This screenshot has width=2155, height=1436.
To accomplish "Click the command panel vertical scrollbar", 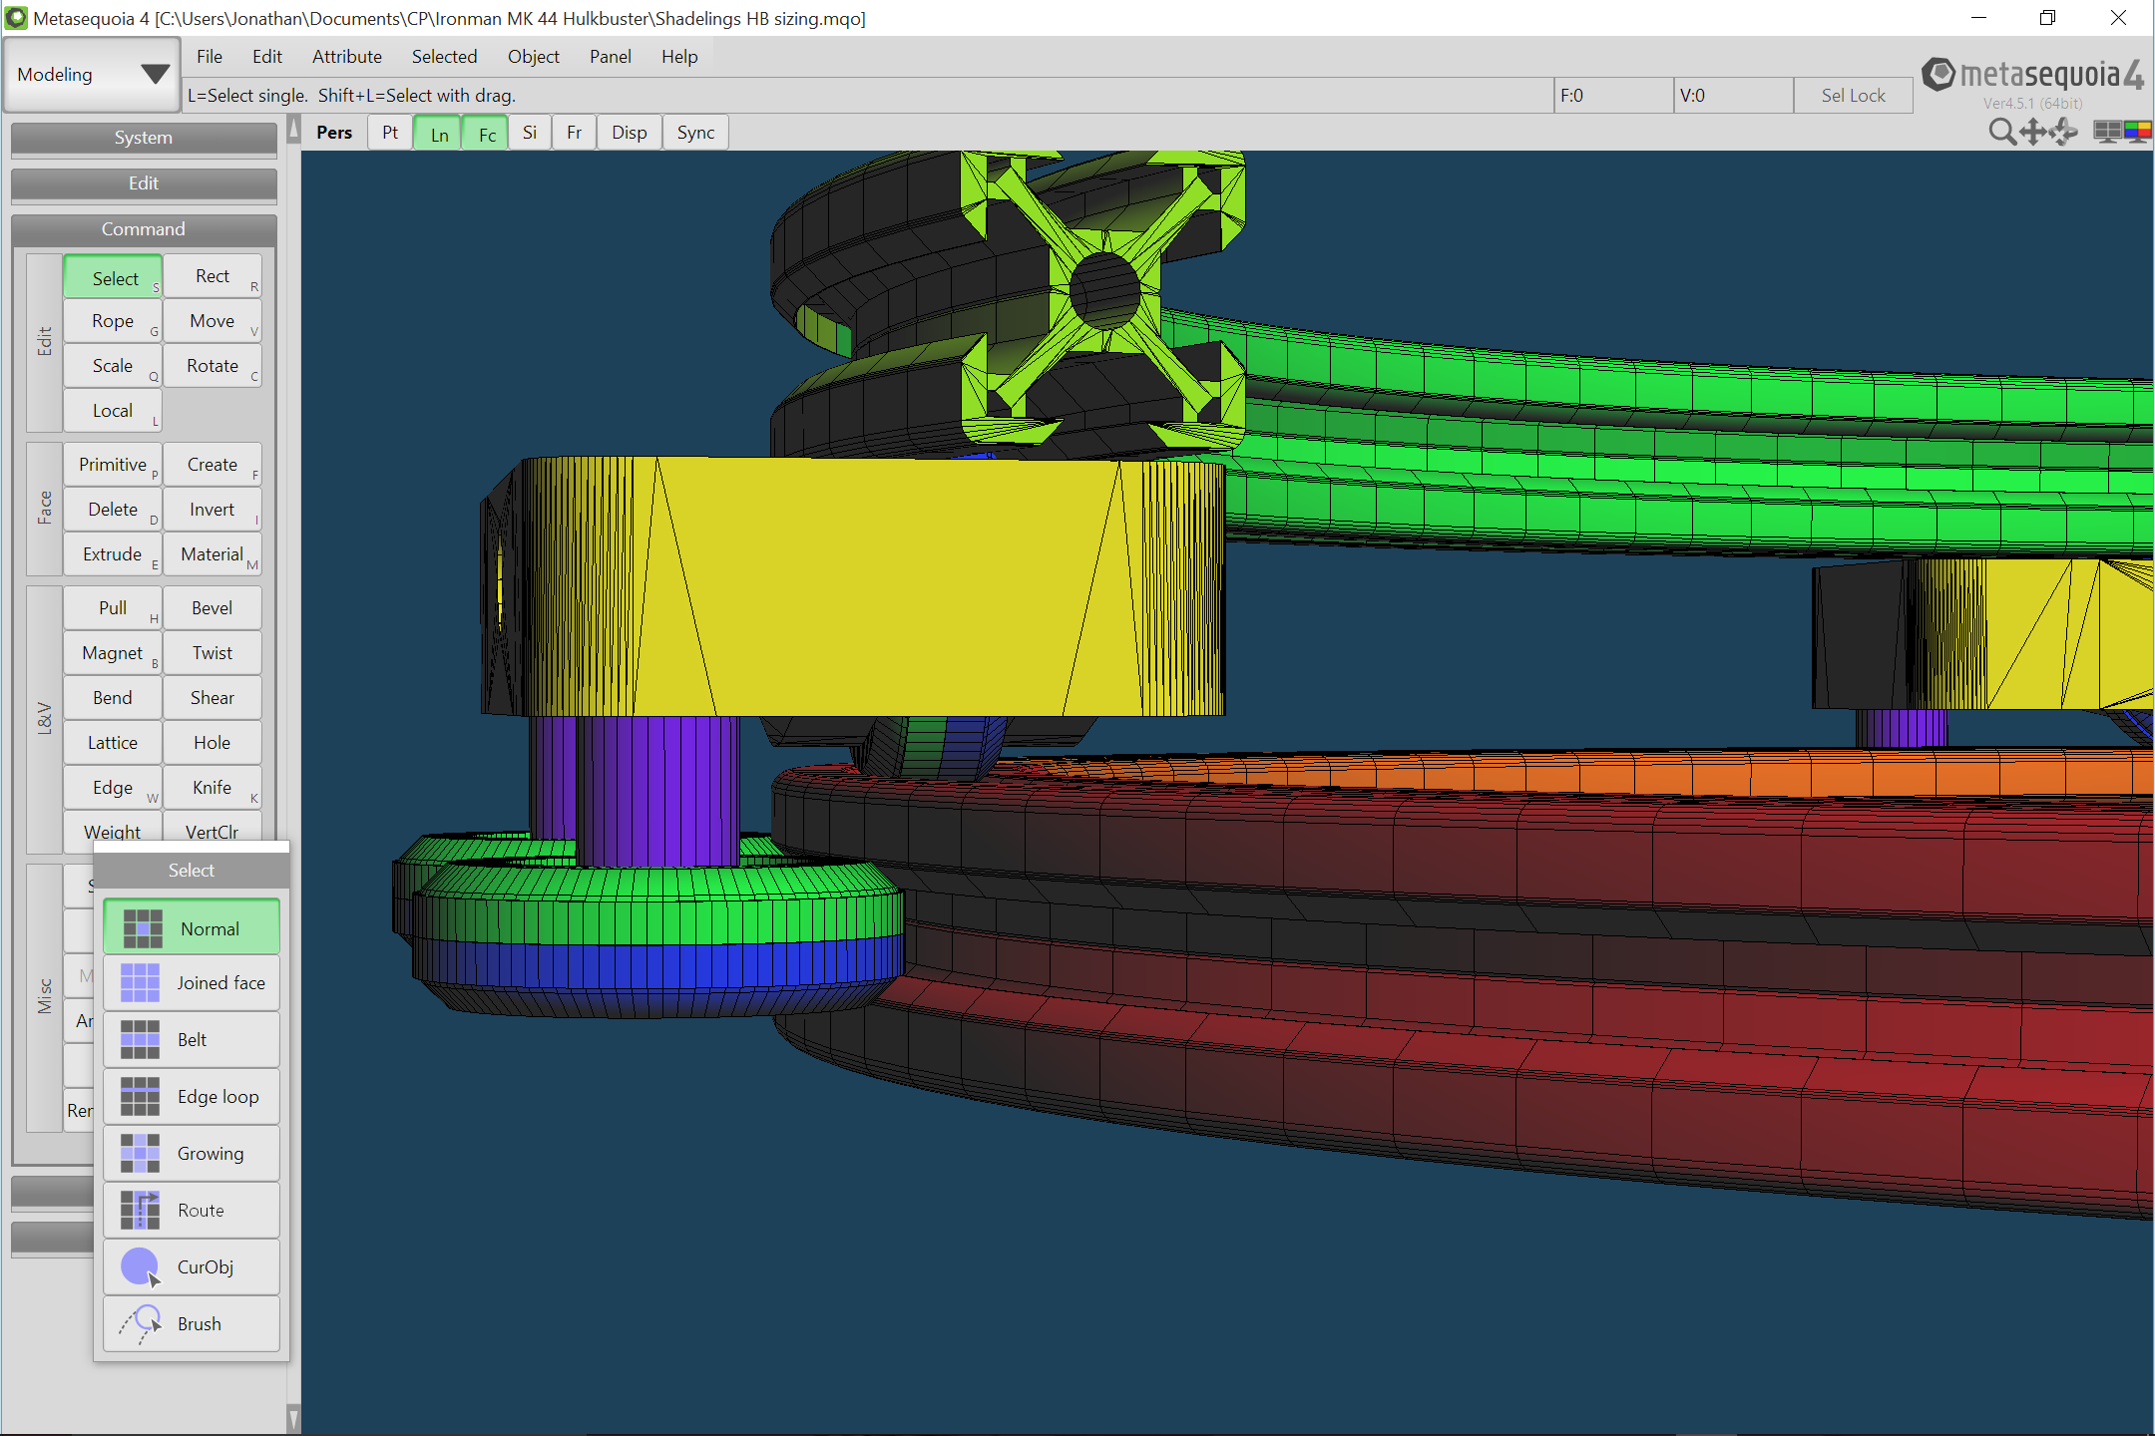I will pos(293,773).
